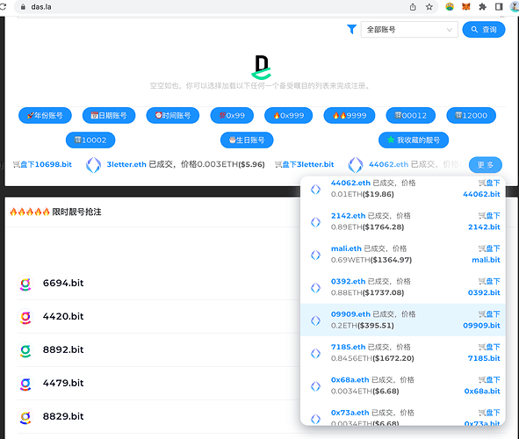Click 0x68a.bit purchase link
The image size is (519, 439).
[482, 391]
